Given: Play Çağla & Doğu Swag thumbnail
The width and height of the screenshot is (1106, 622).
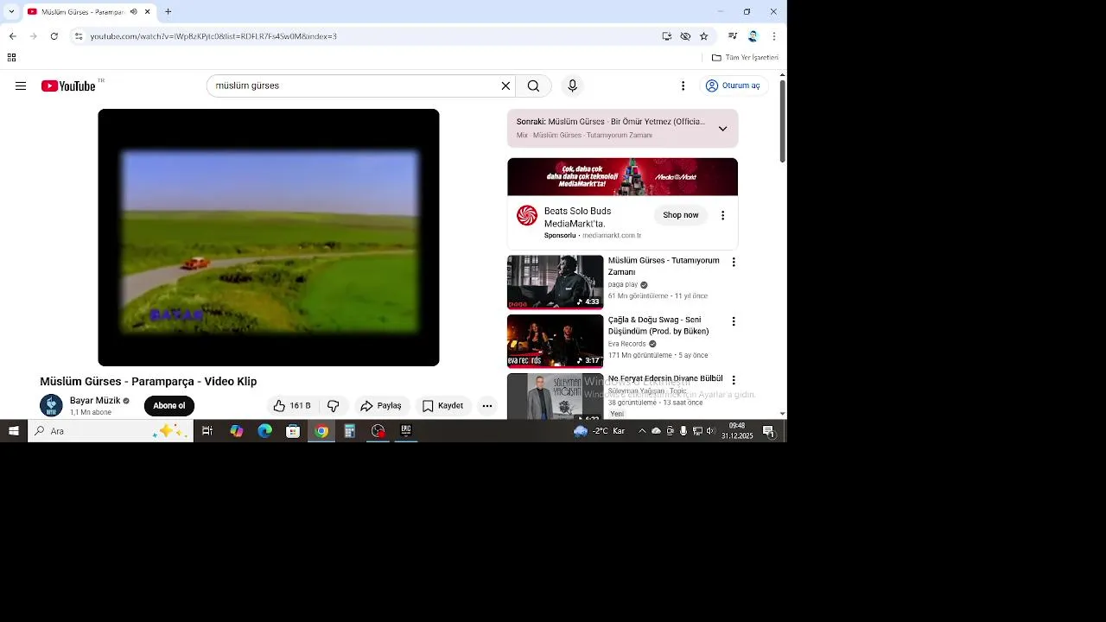Looking at the screenshot, I should point(555,341).
